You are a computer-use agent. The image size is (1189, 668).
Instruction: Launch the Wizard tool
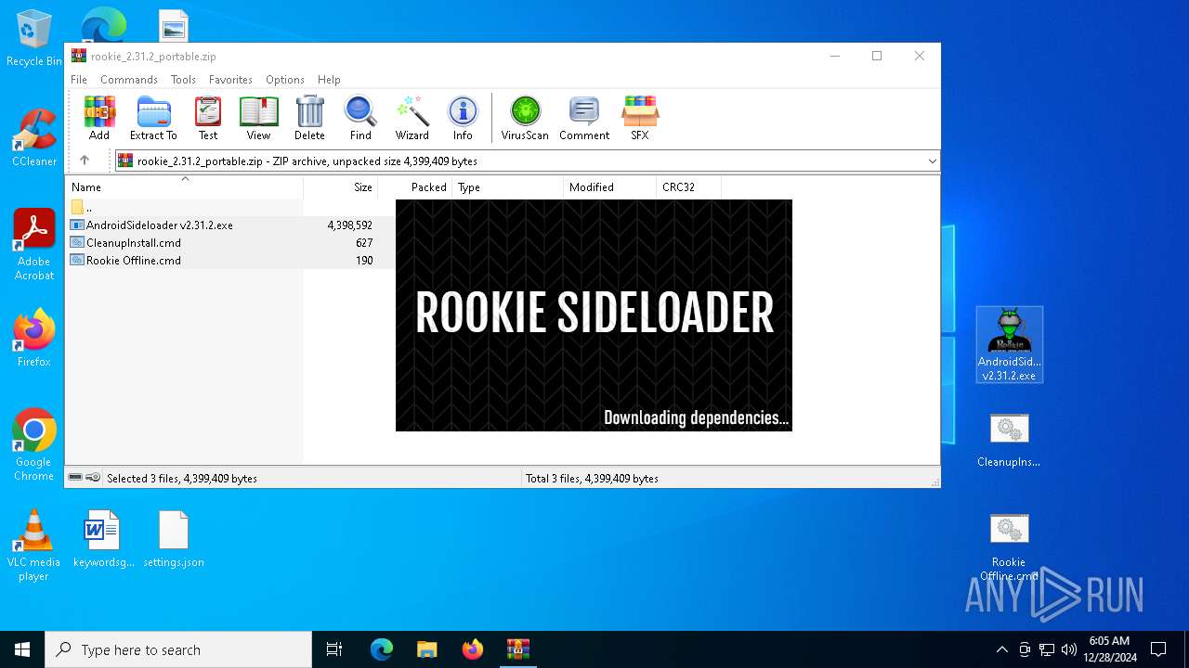(x=412, y=118)
